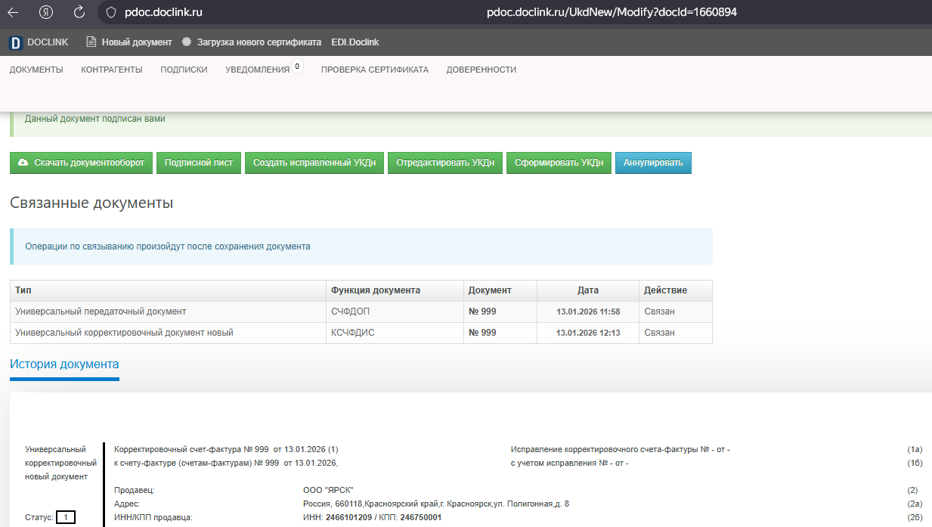The height and width of the screenshot is (527, 932).
Task: Click the "Аннулировать" button
Action: click(653, 163)
